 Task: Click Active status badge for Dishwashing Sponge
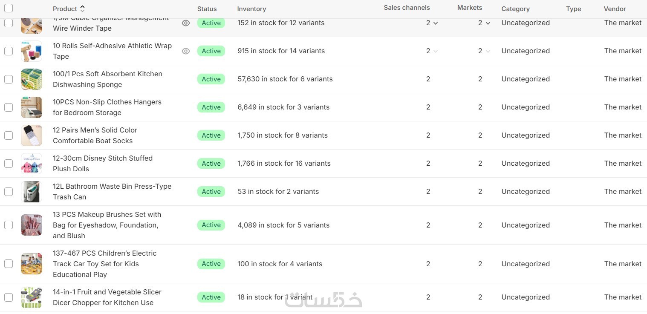point(211,79)
